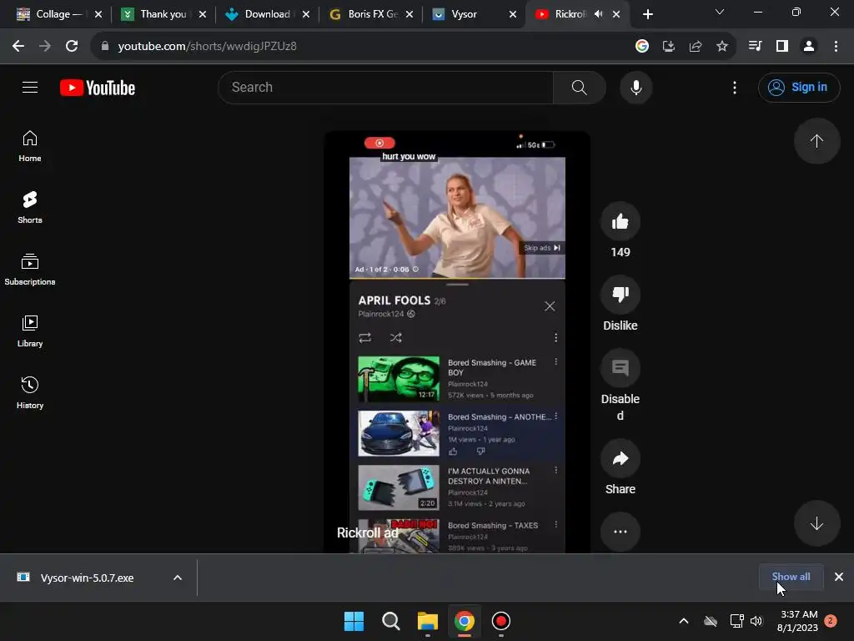Open the disabled comments button

pyautogui.click(x=620, y=368)
